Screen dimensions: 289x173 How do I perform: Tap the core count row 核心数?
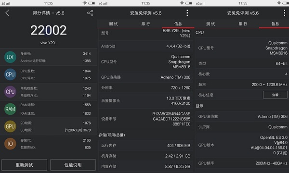click(242, 74)
